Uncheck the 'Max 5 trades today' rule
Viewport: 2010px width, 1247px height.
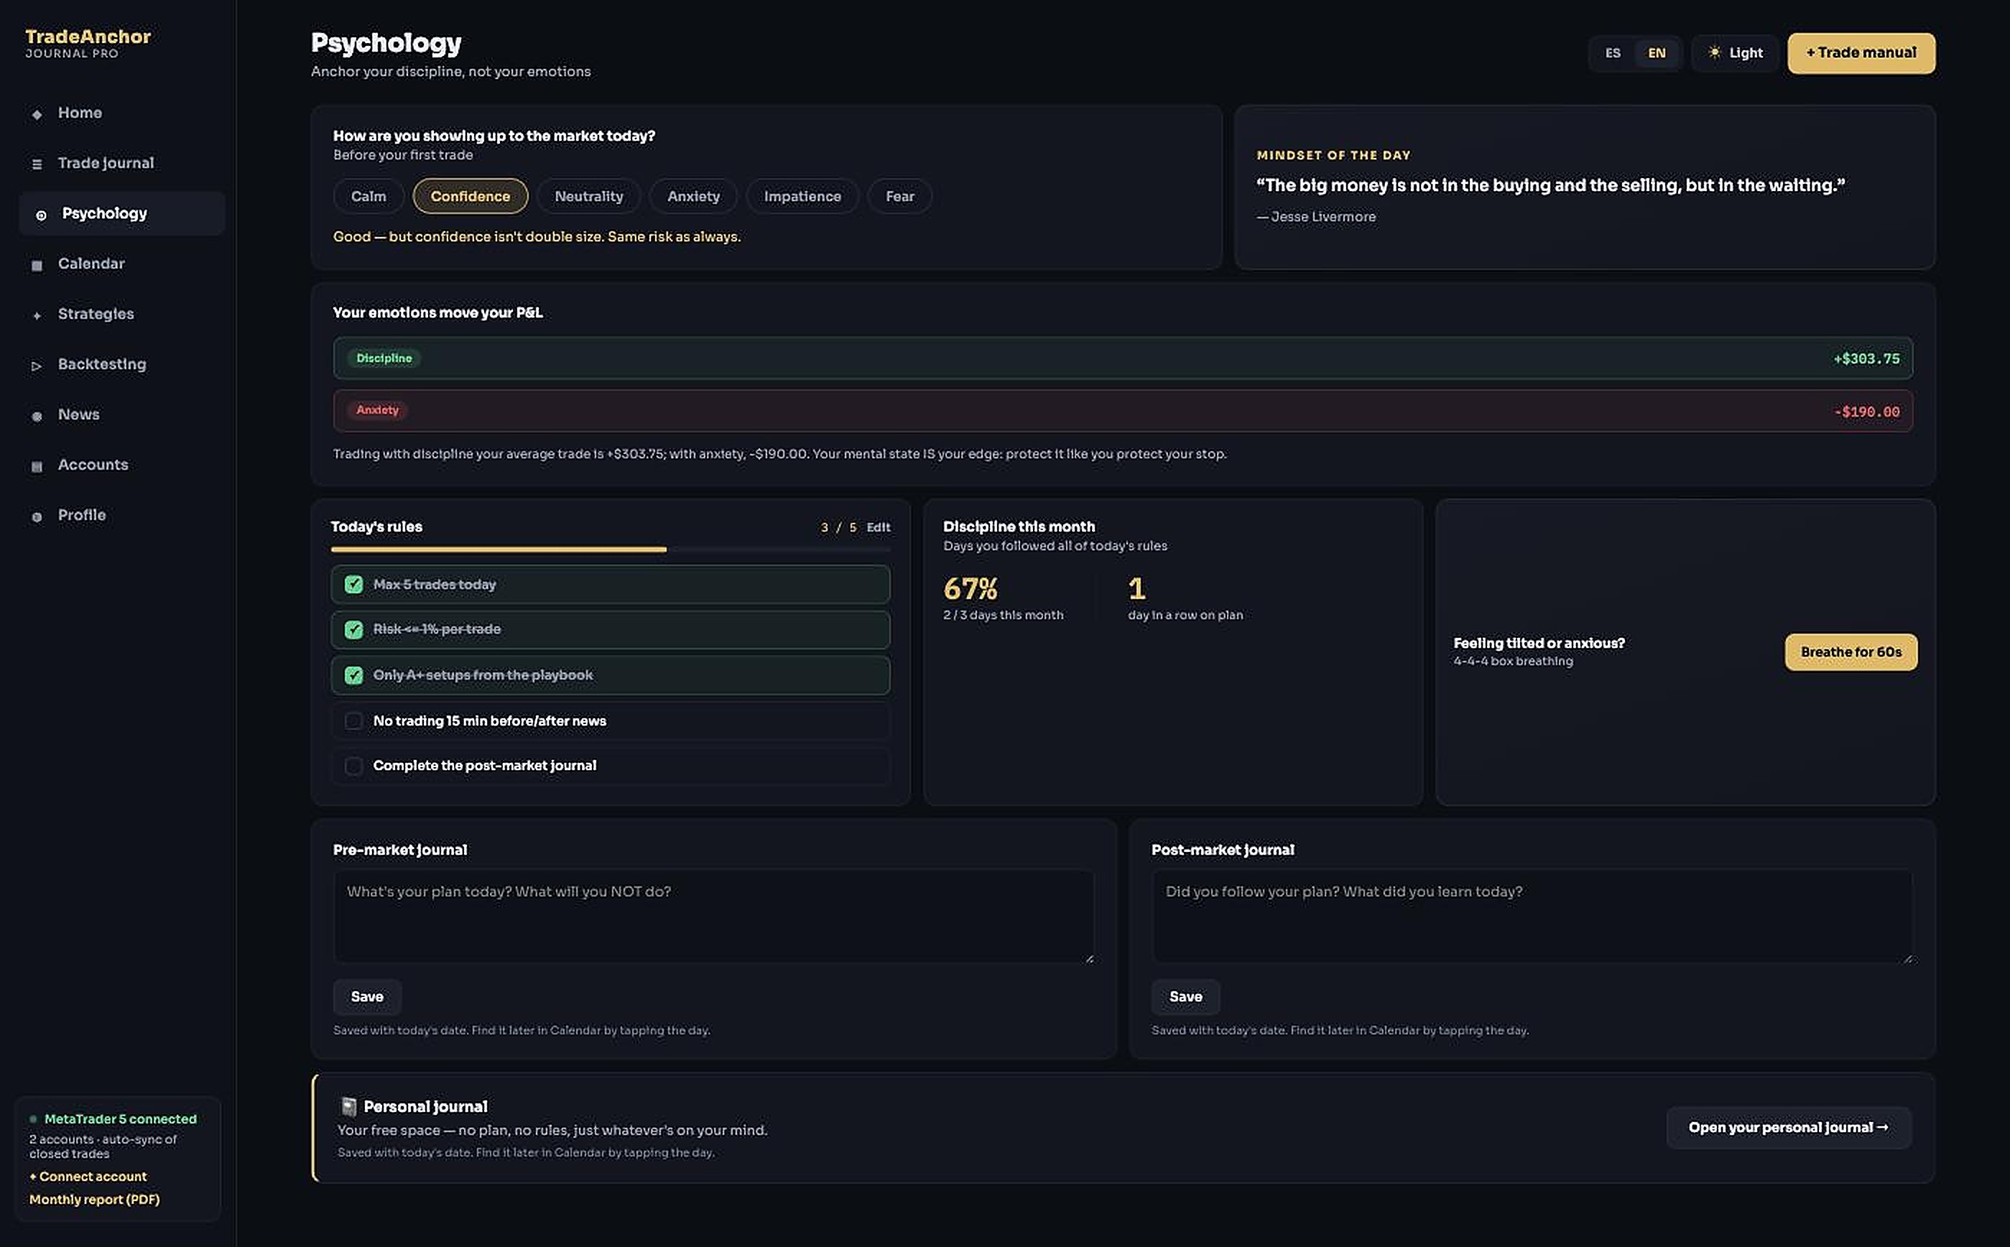click(354, 584)
